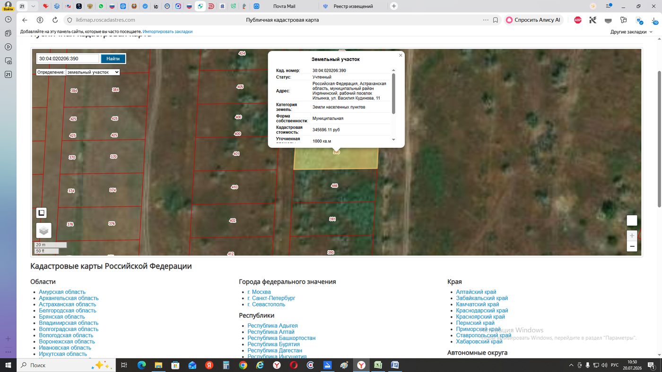Click parcel label 424 on the map

pos(242,54)
